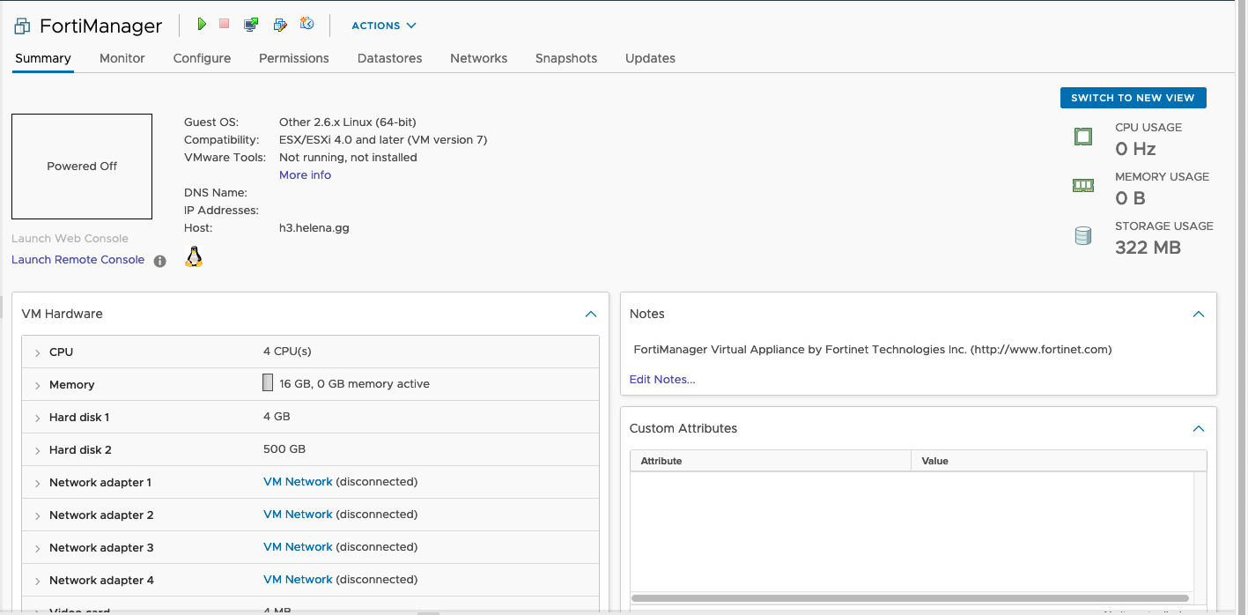This screenshot has width=1248, height=615.
Task: Open the Configure tab
Action: [202, 58]
